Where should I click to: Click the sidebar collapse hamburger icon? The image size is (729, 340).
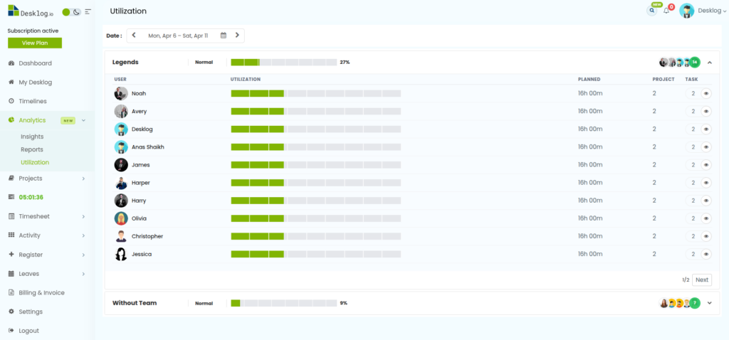[88, 12]
